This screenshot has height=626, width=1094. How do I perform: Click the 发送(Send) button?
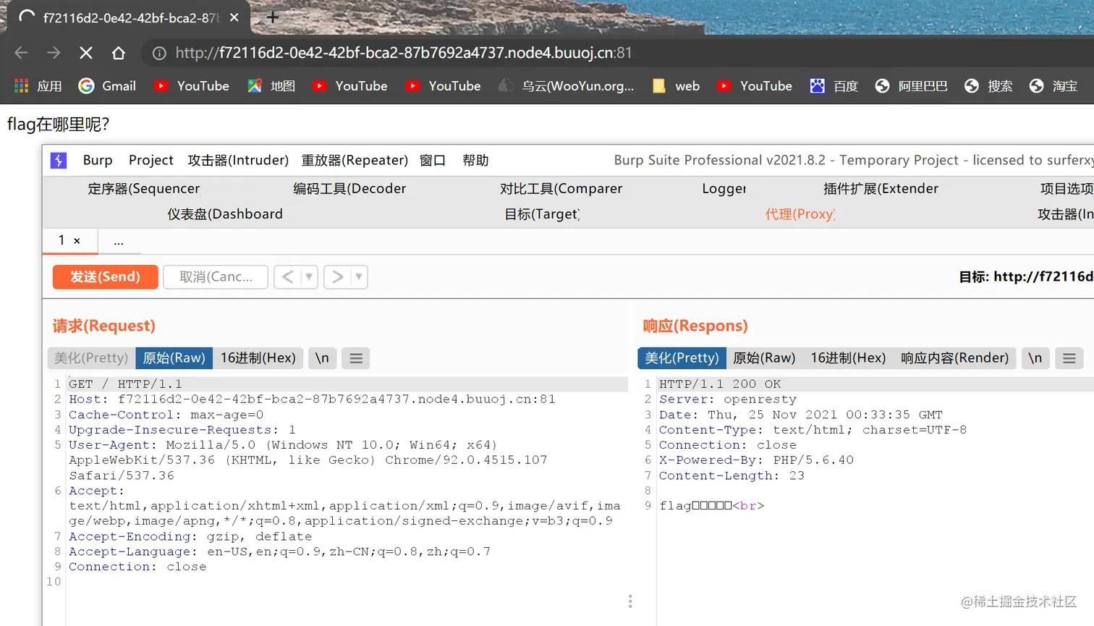coord(105,276)
